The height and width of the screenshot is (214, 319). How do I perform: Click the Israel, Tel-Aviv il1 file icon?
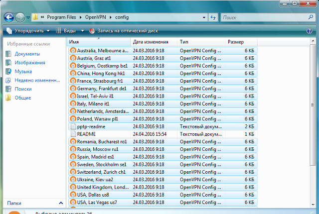point(73,96)
